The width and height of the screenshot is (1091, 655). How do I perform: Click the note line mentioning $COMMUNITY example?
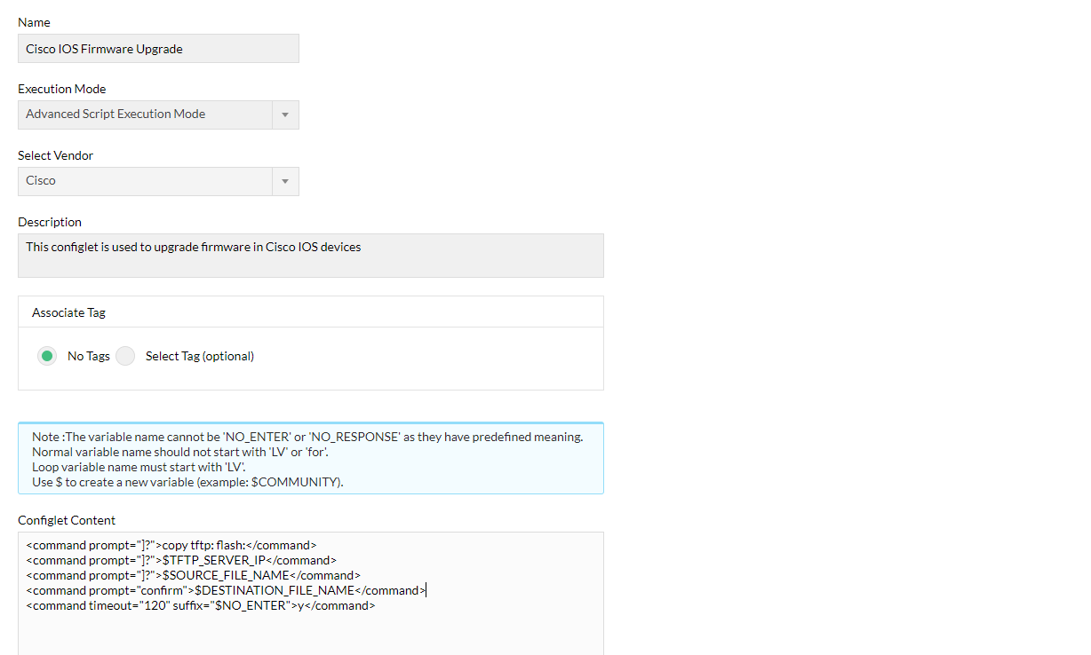[x=187, y=481]
